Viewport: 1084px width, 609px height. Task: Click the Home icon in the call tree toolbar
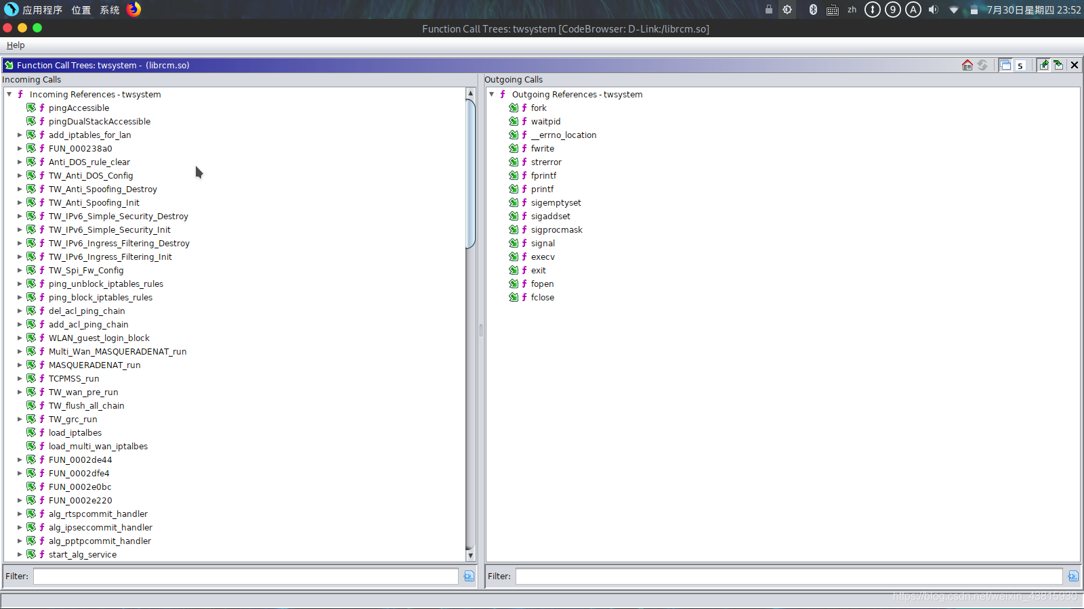967,65
